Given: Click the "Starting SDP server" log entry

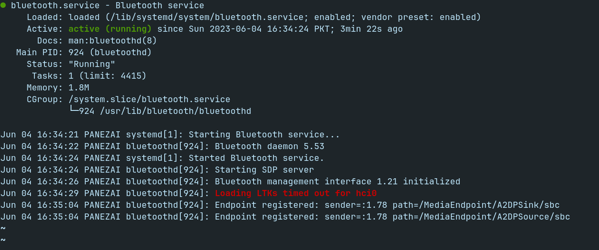Looking at the screenshot, I should pos(264,170).
